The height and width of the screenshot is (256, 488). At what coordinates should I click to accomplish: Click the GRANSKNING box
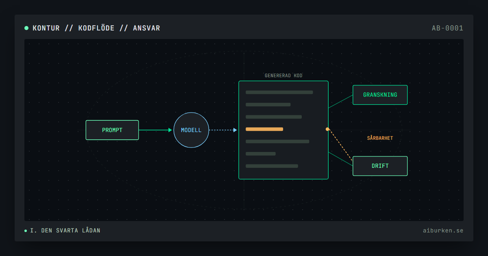tap(380, 95)
